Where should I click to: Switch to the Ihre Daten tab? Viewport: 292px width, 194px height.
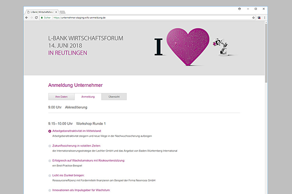coord(62,97)
